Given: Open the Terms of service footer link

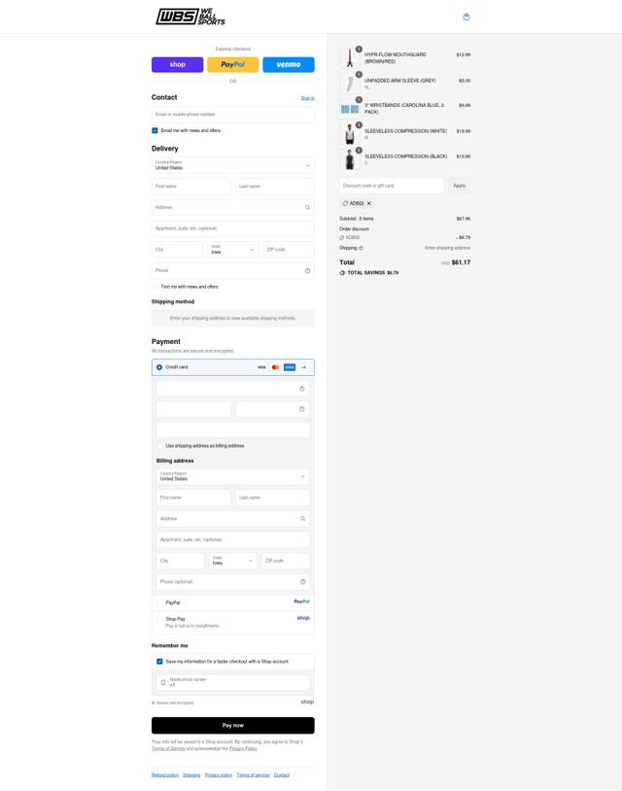Looking at the screenshot, I should click(x=254, y=775).
